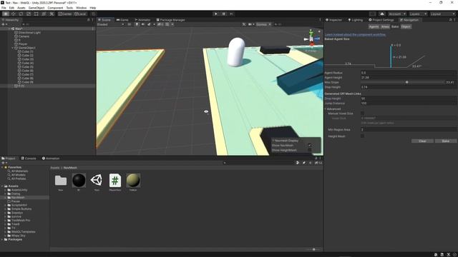This screenshot has height=257, width=458.
Task: Select Agents navigation sub-tab
Action: pyautogui.click(x=374, y=26)
